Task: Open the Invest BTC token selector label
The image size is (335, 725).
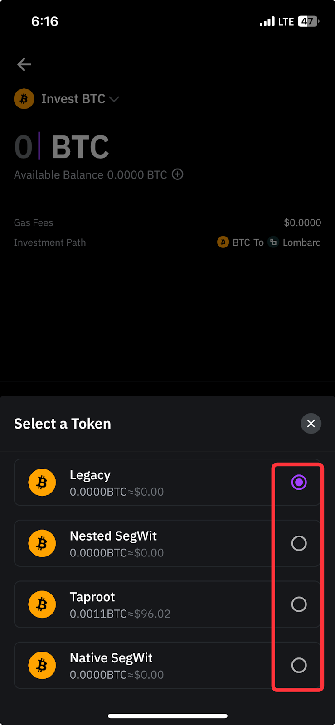Action: coord(73,99)
